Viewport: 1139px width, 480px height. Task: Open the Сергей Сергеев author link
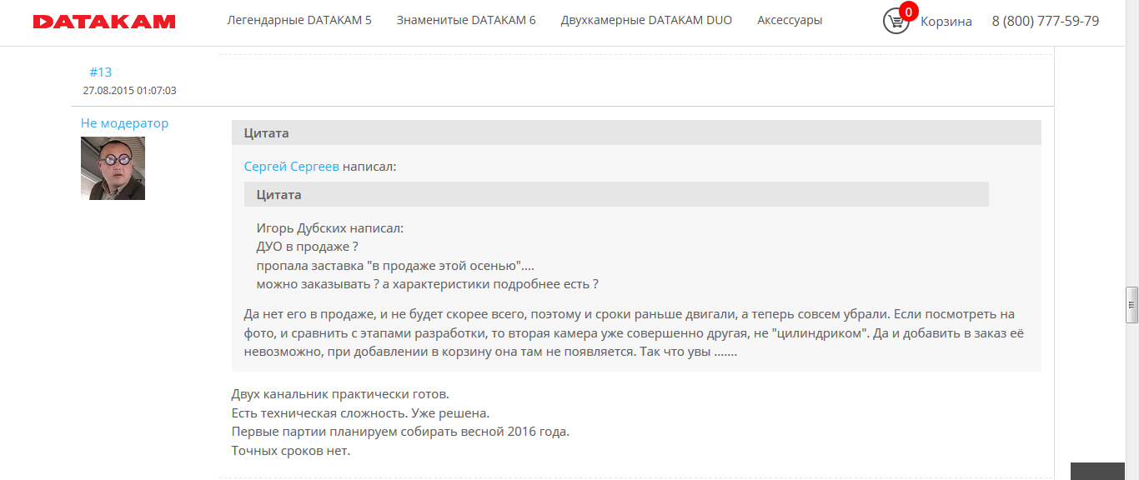coord(291,167)
